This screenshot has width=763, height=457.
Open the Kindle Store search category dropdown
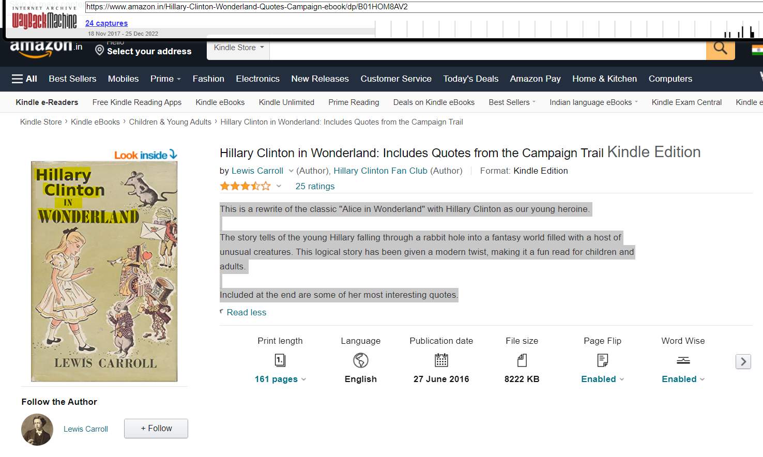point(239,48)
